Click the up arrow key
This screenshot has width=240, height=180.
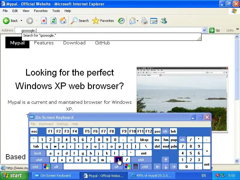pos(166,160)
